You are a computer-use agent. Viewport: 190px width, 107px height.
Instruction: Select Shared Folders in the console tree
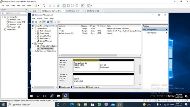point(45,36)
